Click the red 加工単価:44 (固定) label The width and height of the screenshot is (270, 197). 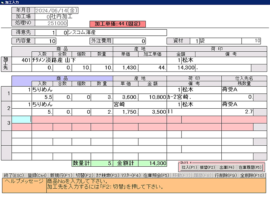click(117, 24)
